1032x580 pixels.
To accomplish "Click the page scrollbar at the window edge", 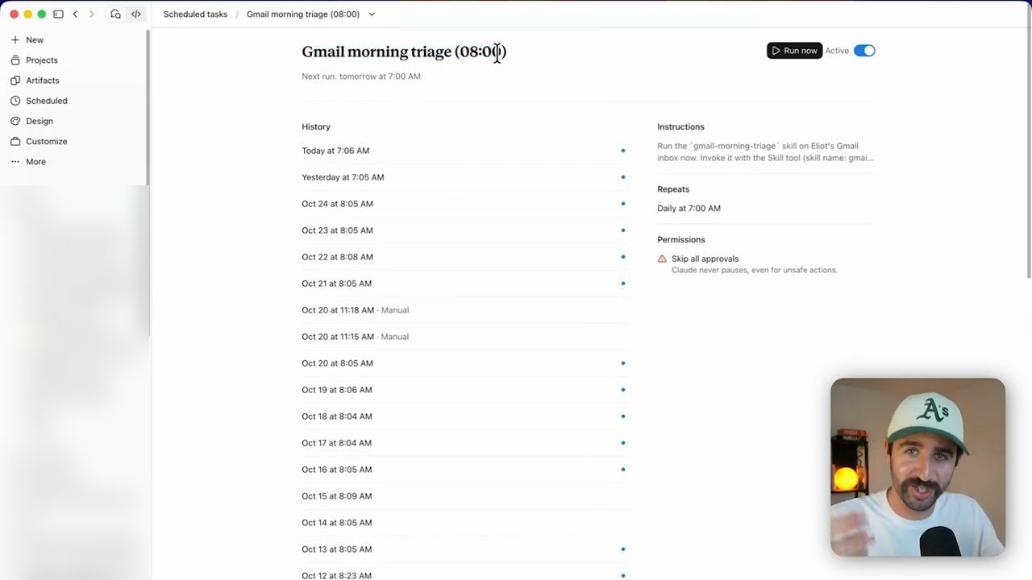I will pos(1029,155).
